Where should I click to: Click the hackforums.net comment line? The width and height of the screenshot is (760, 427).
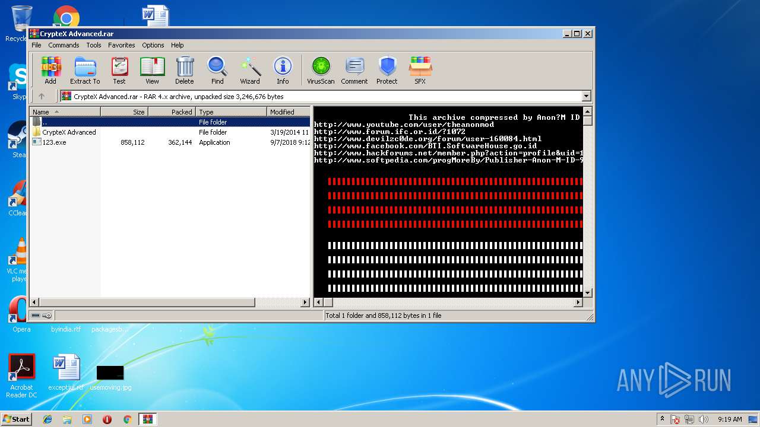coord(448,153)
